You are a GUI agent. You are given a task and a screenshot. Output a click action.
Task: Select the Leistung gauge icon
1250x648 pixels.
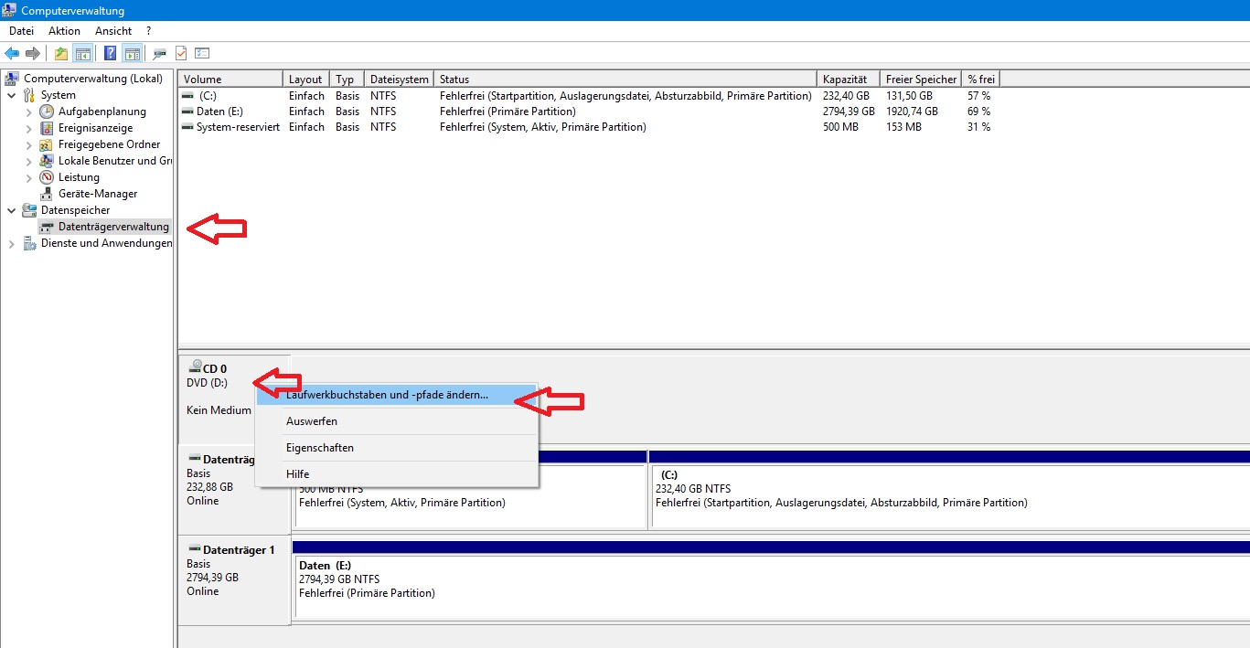click(47, 177)
